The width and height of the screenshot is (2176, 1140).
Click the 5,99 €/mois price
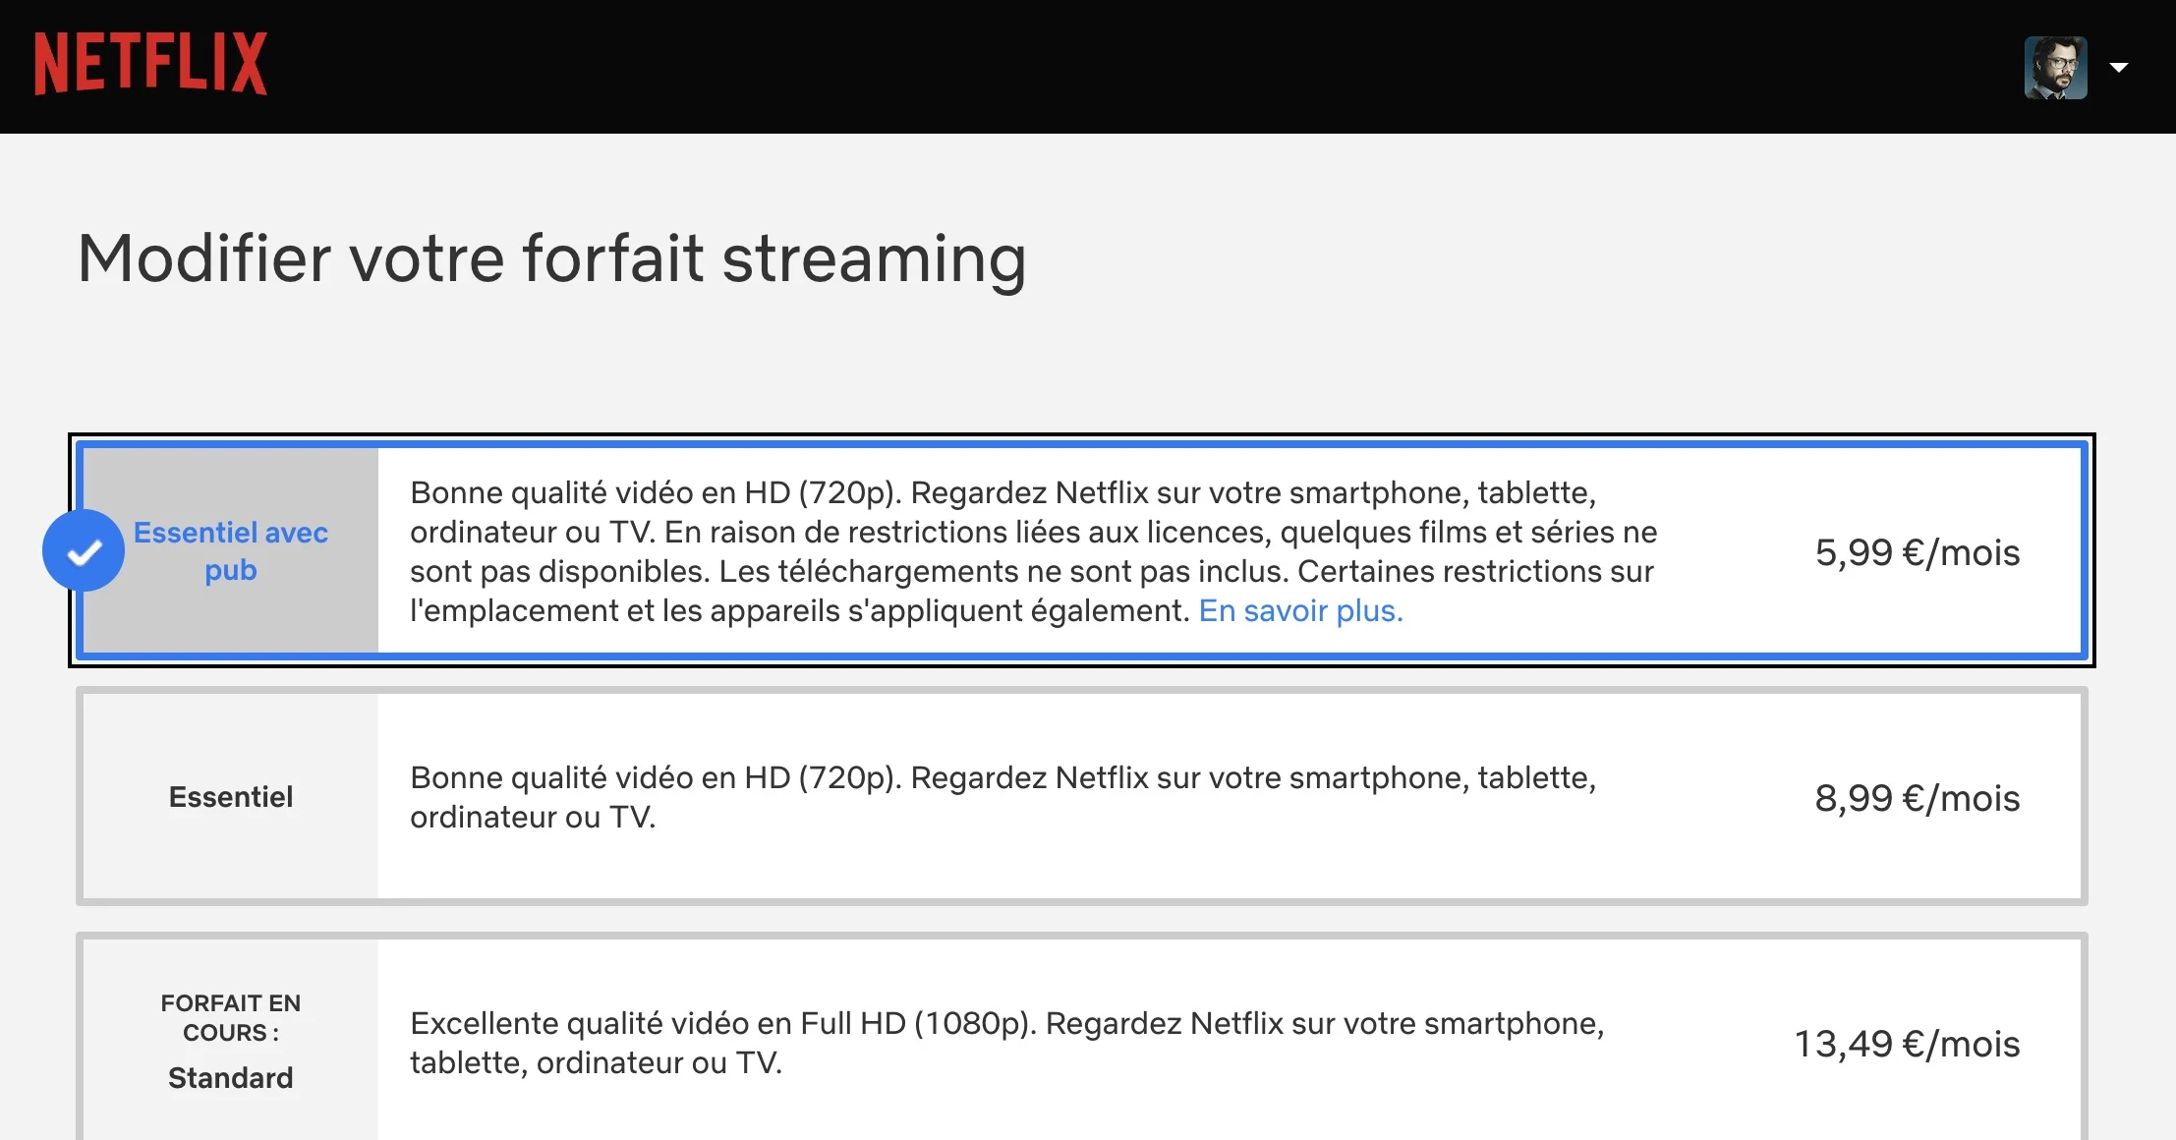pos(1917,552)
